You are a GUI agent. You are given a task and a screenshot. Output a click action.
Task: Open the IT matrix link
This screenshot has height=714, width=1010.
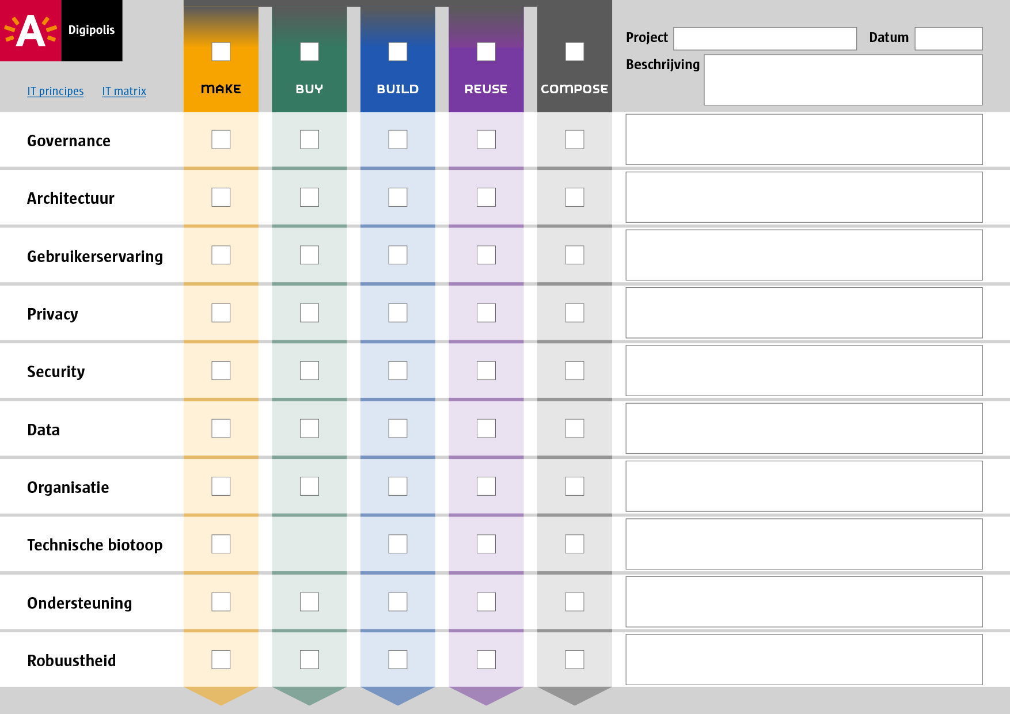coord(124,91)
